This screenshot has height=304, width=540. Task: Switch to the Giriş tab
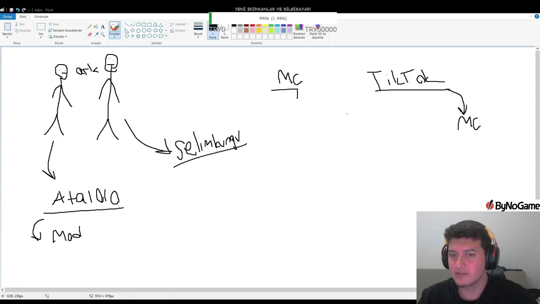[x=23, y=16]
